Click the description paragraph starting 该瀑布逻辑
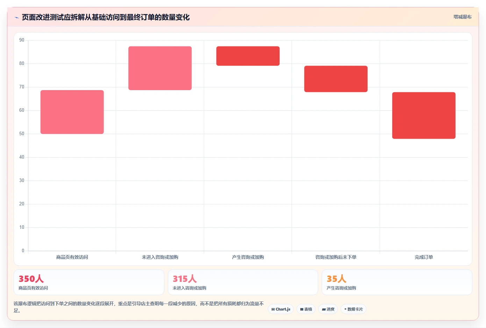 (139, 307)
